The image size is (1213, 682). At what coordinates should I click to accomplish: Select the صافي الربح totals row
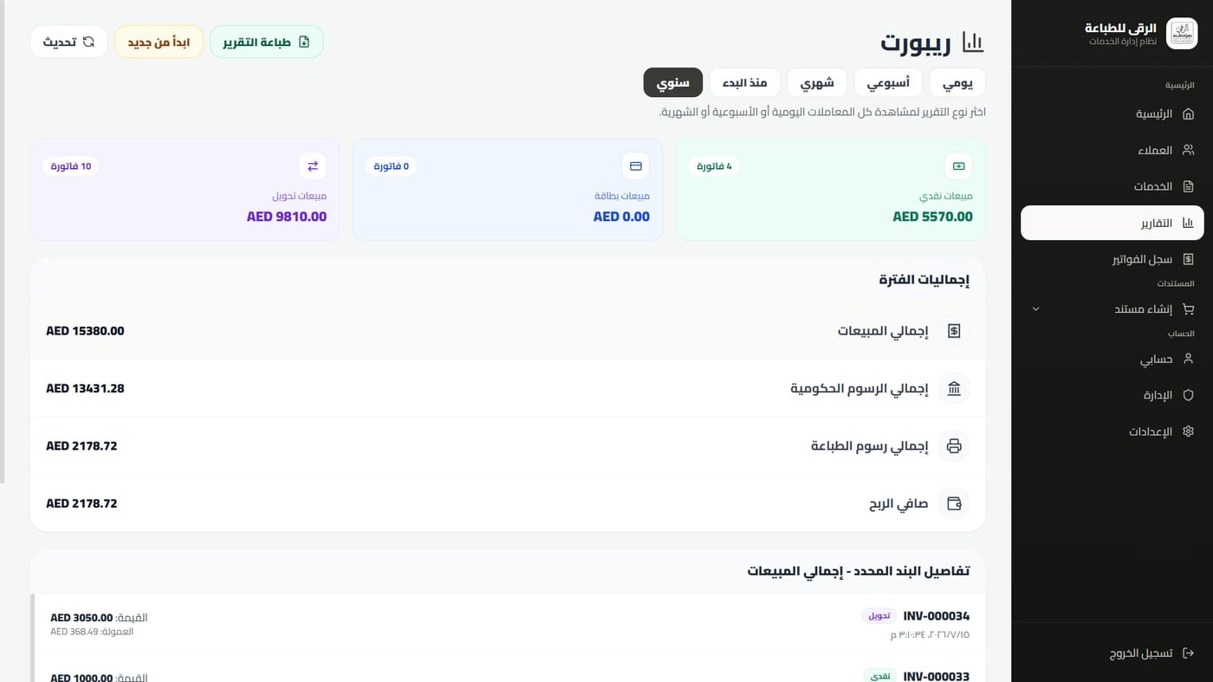coord(508,503)
